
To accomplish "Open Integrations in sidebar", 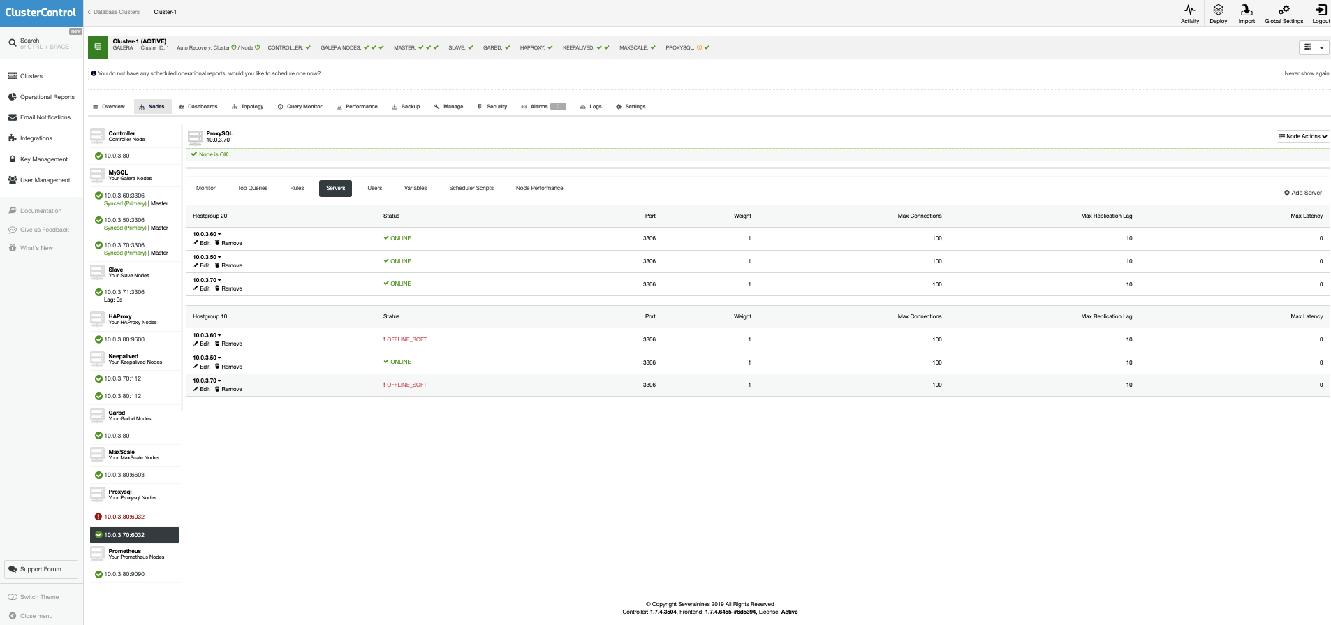I will [x=30, y=138].
